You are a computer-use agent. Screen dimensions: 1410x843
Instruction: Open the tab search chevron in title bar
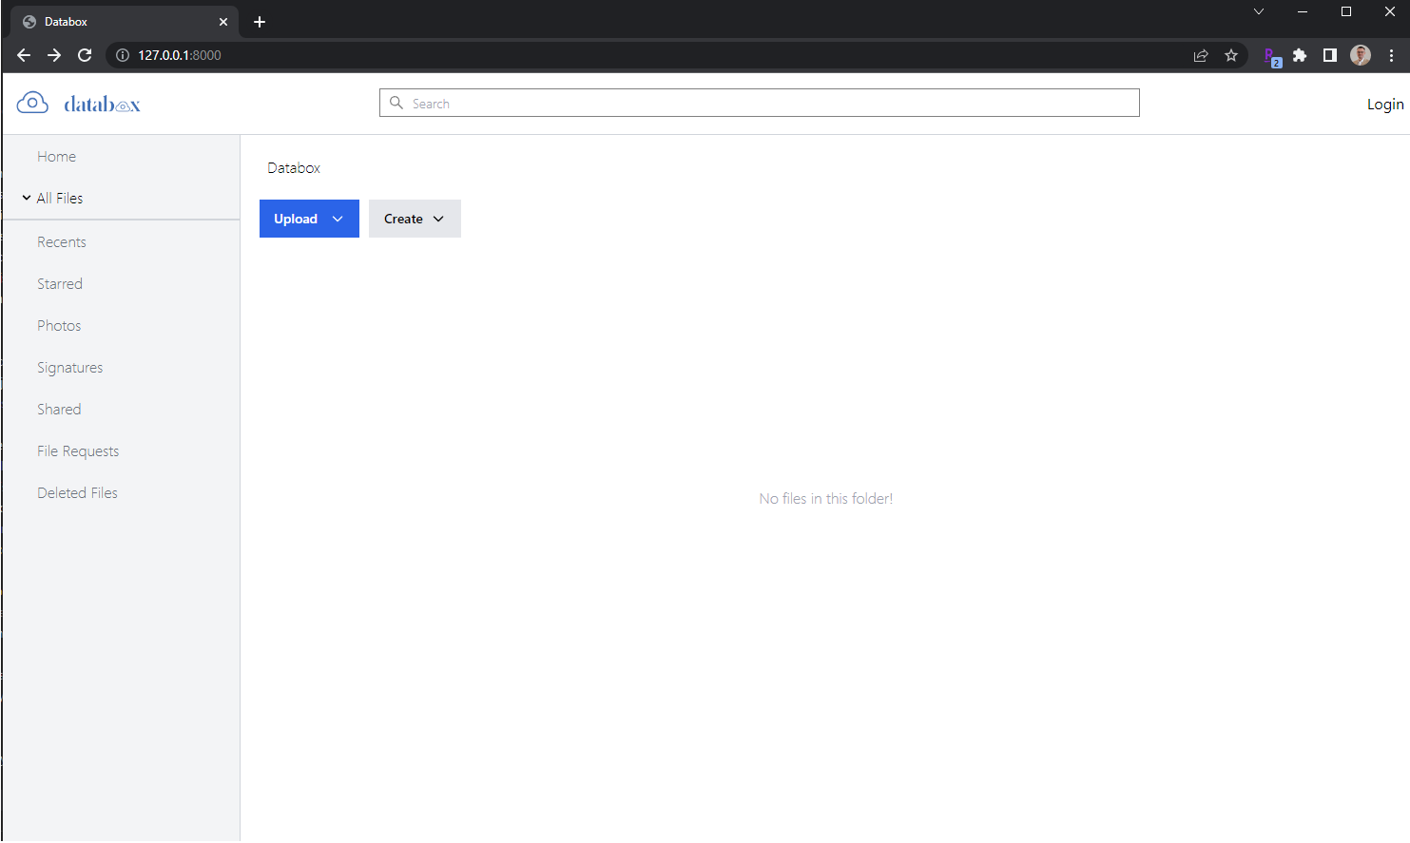[1259, 11]
